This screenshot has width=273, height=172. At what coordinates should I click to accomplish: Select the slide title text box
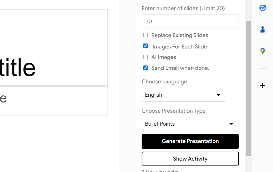(53, 47)
